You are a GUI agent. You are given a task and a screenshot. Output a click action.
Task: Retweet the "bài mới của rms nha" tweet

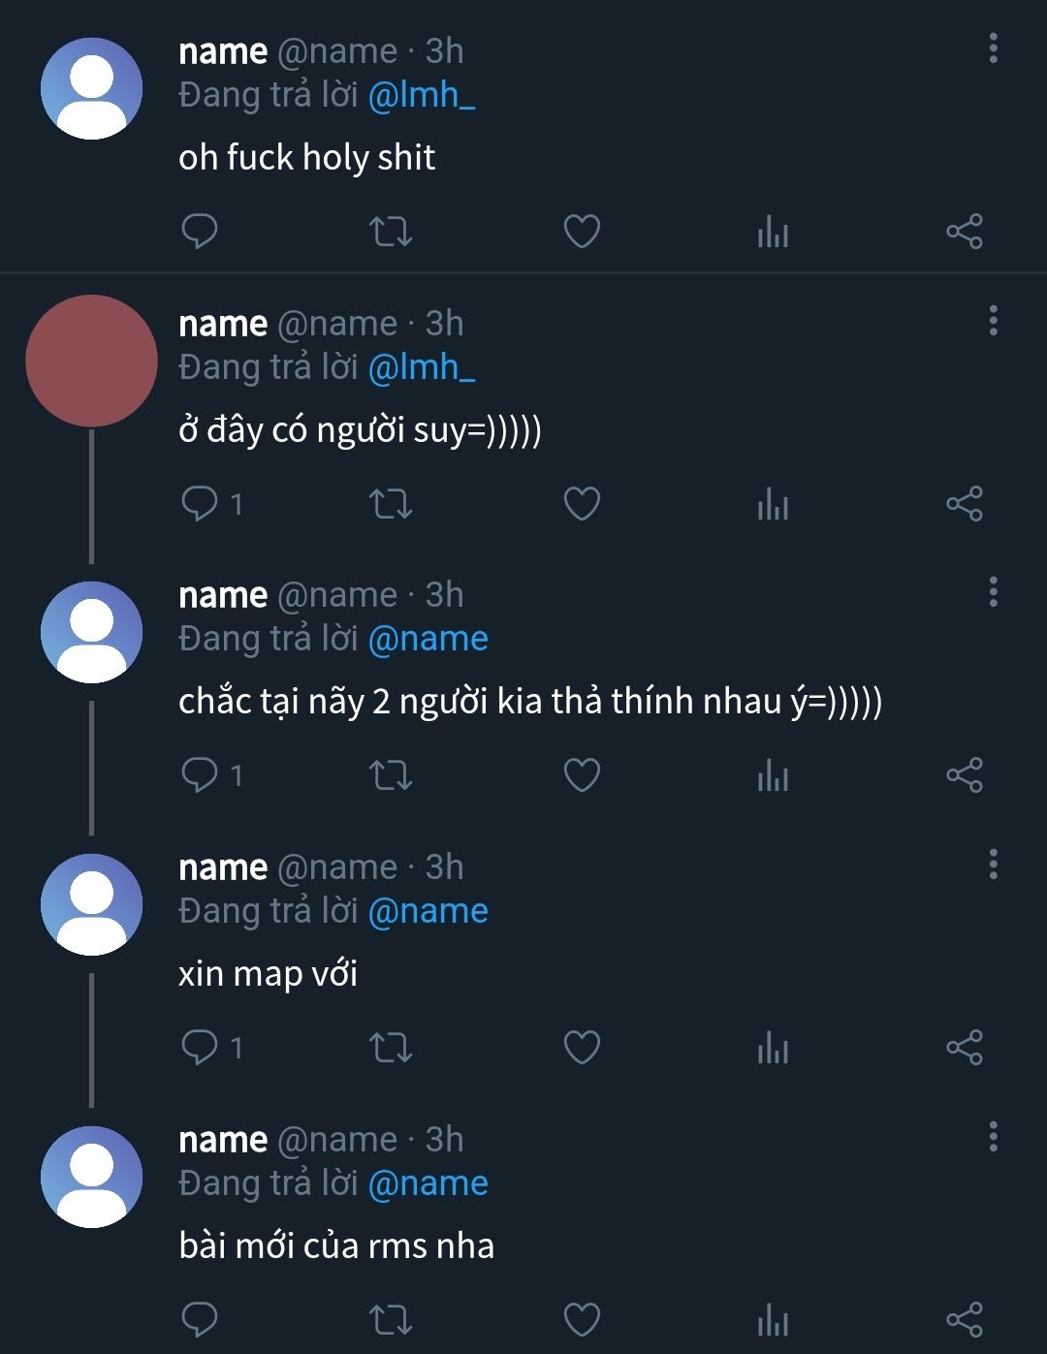point(391,1320)
